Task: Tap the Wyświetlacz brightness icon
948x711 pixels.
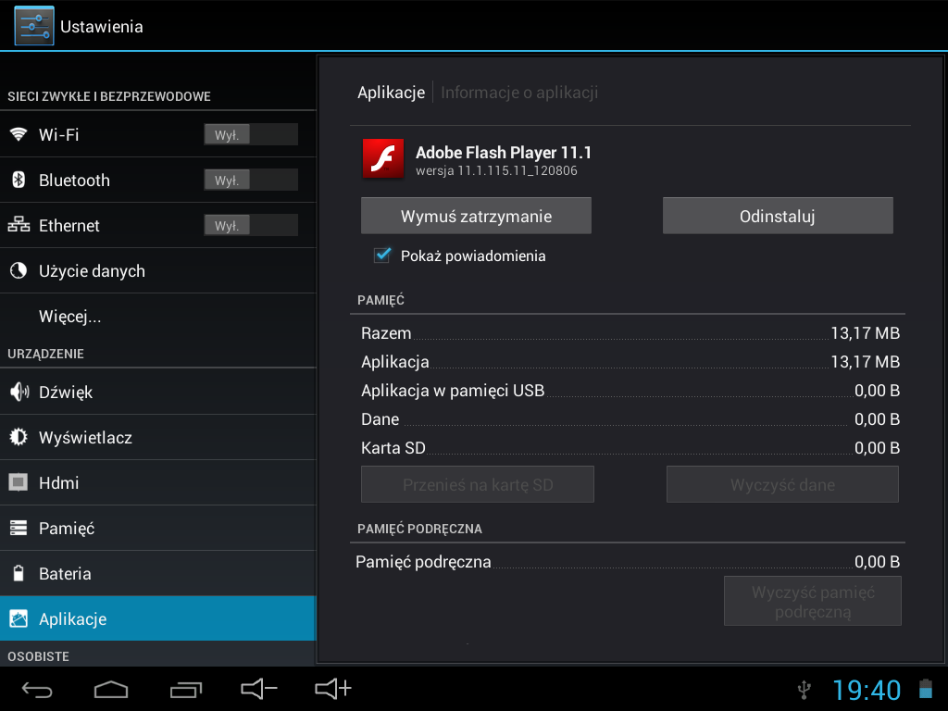Action: tap(19, 437)
